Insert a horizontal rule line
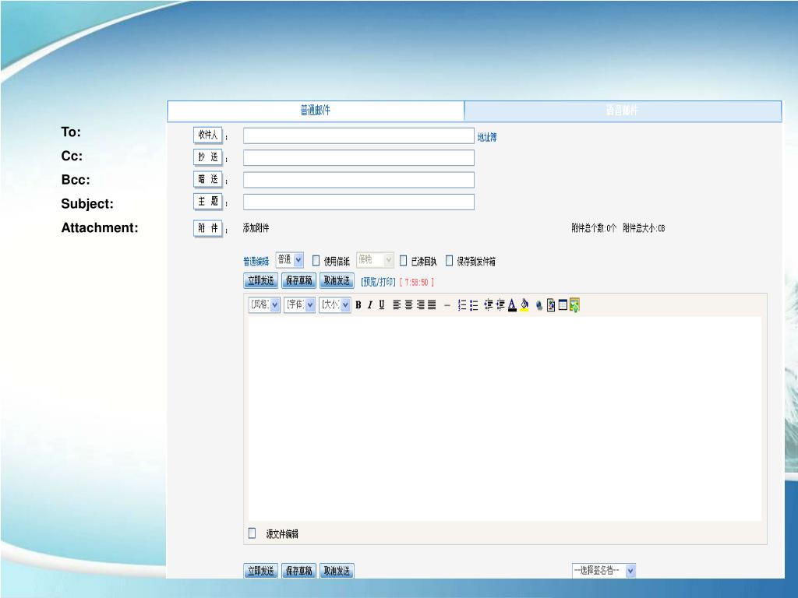The width and height of the screenshot is (798, 598). [x=447, y=305]
